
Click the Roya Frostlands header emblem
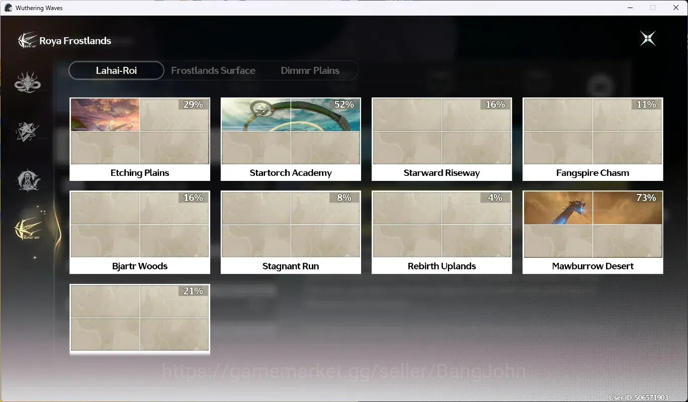(x=27, y=40)
